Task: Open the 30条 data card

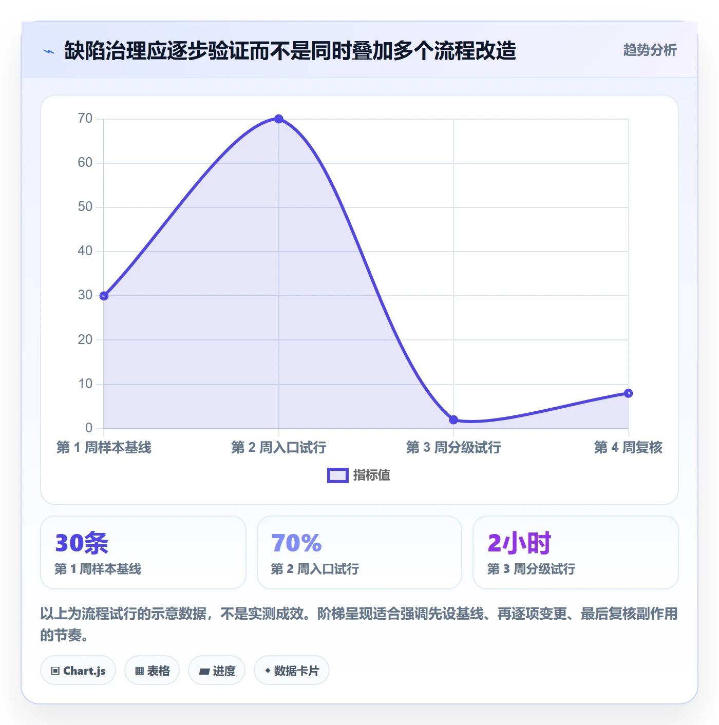Action: coord(143,552)
